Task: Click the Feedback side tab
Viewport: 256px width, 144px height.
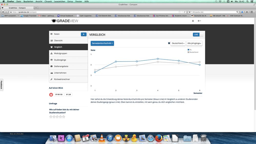Action: pos(1,85)
